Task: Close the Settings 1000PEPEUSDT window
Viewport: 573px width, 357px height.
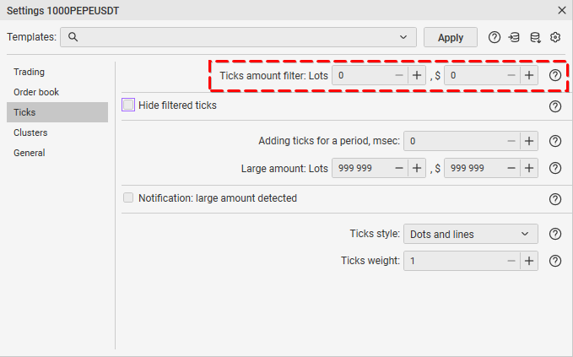Action: click(562, 10)
